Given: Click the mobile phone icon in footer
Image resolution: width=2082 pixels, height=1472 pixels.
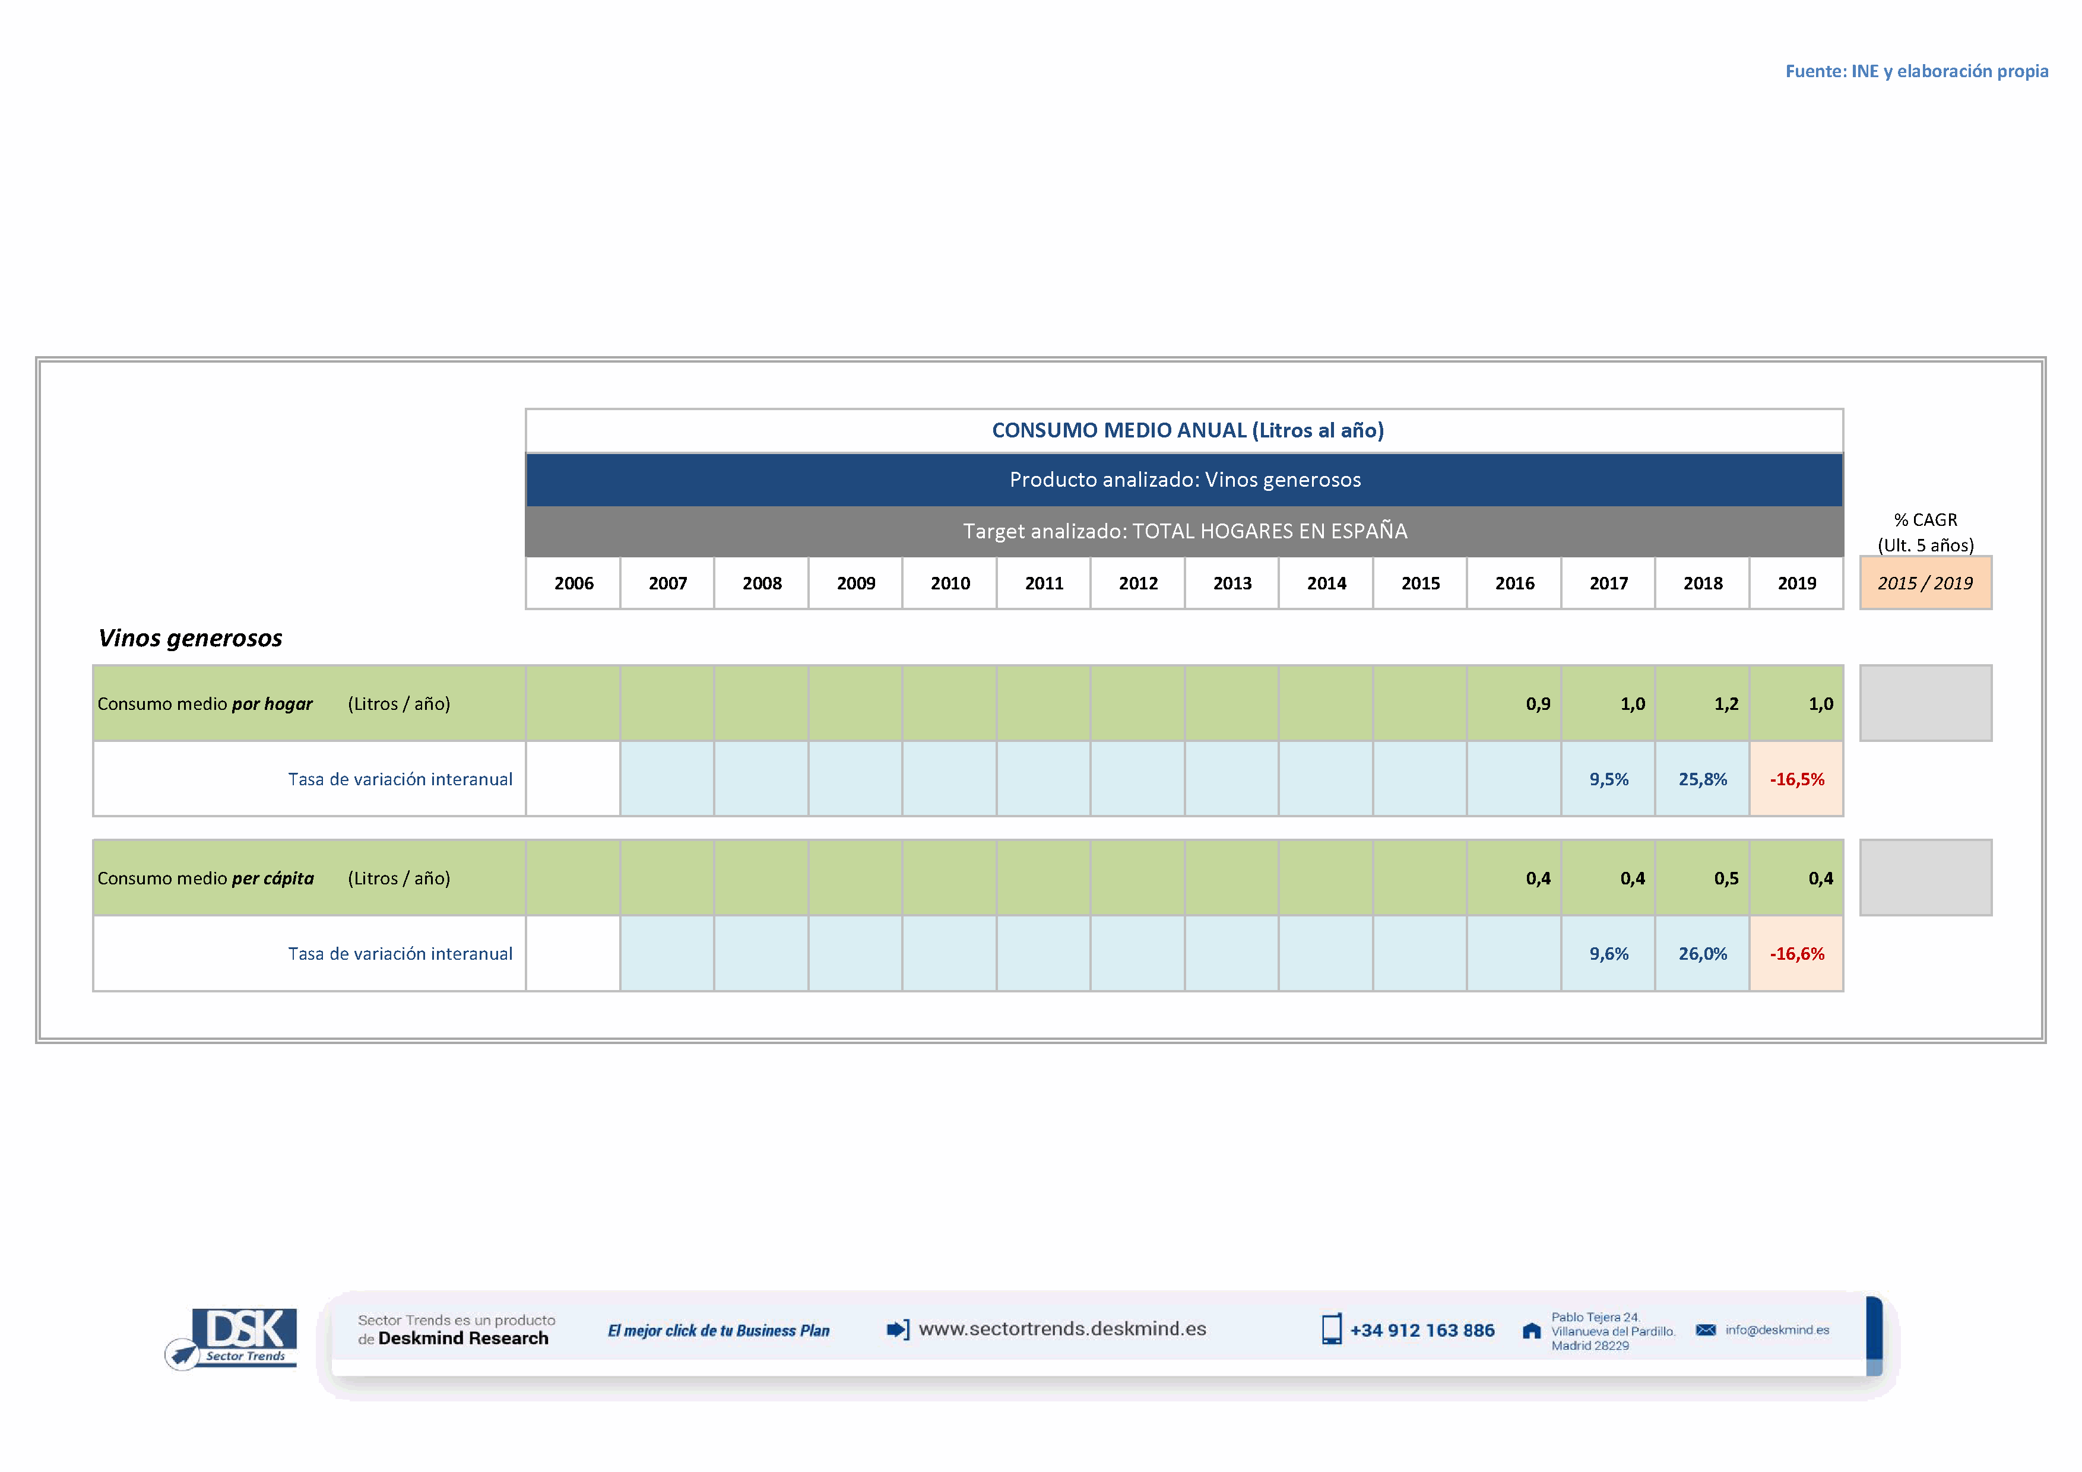Looking at the screenshot, I should [x=1331, y=1330].
